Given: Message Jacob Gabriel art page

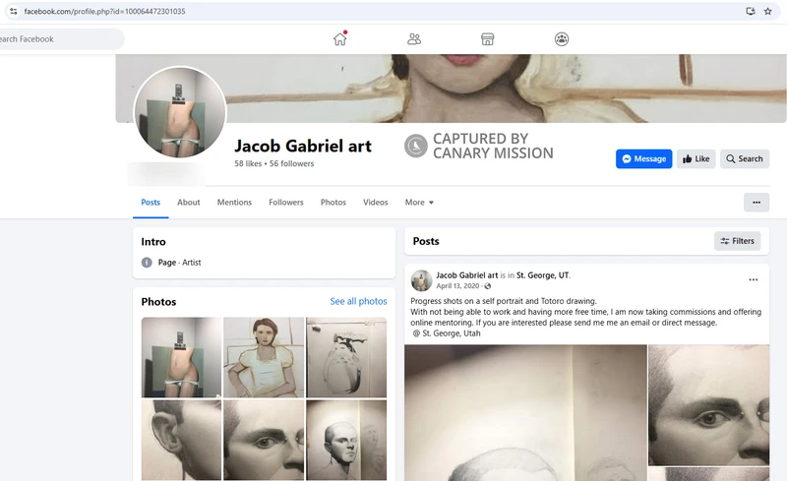Looking at the screenshot, I should [644, 158].
